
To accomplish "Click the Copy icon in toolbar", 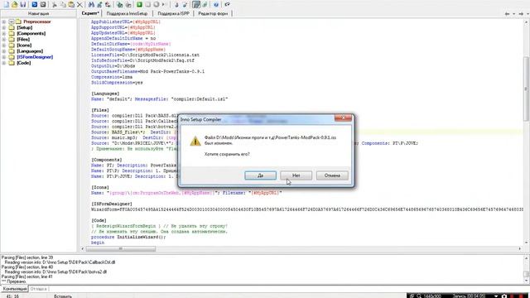I will coord(63,4).
